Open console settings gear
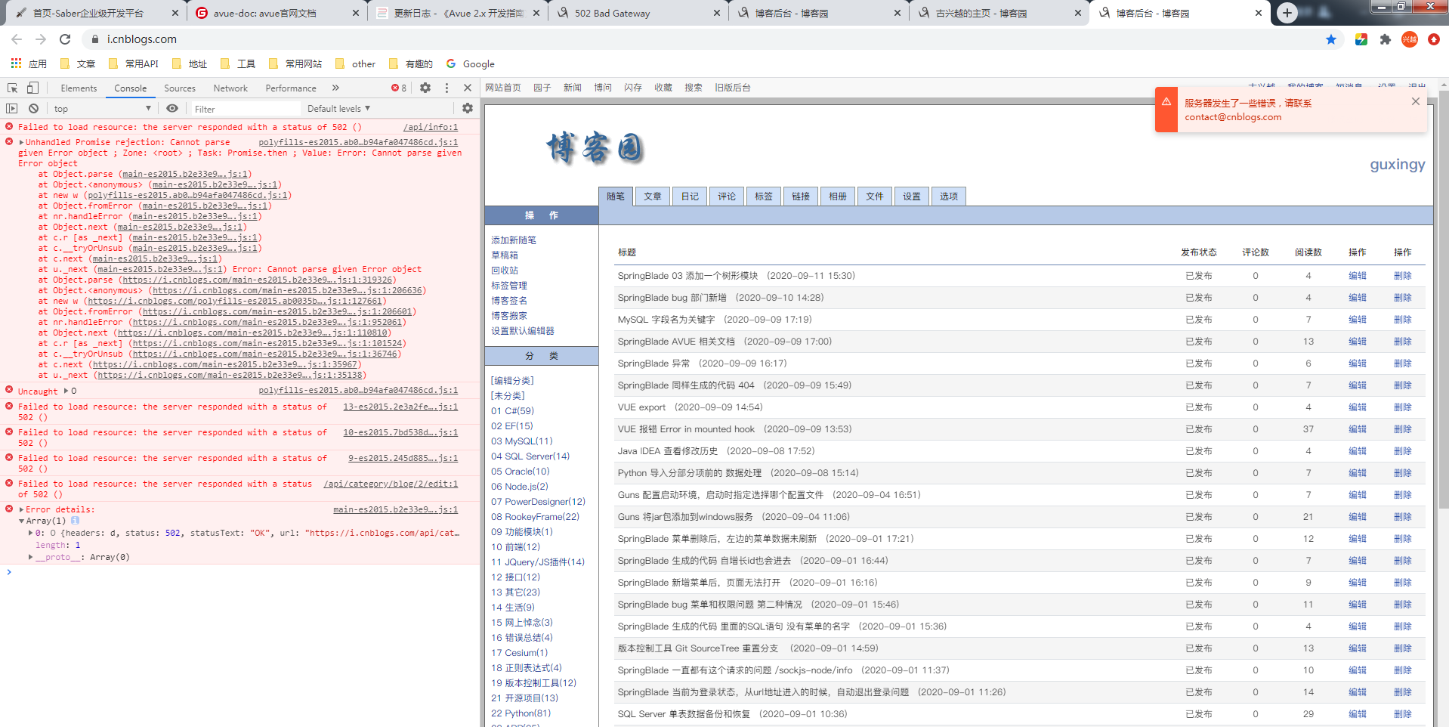This screenshot has height=727, width=1449. (468, 109)
